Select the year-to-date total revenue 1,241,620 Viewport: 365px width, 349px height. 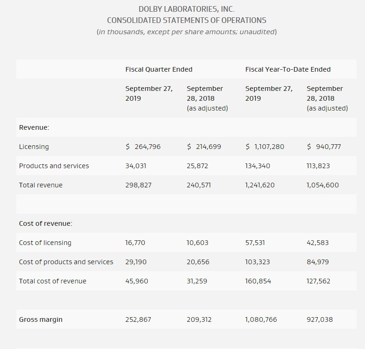260,185
